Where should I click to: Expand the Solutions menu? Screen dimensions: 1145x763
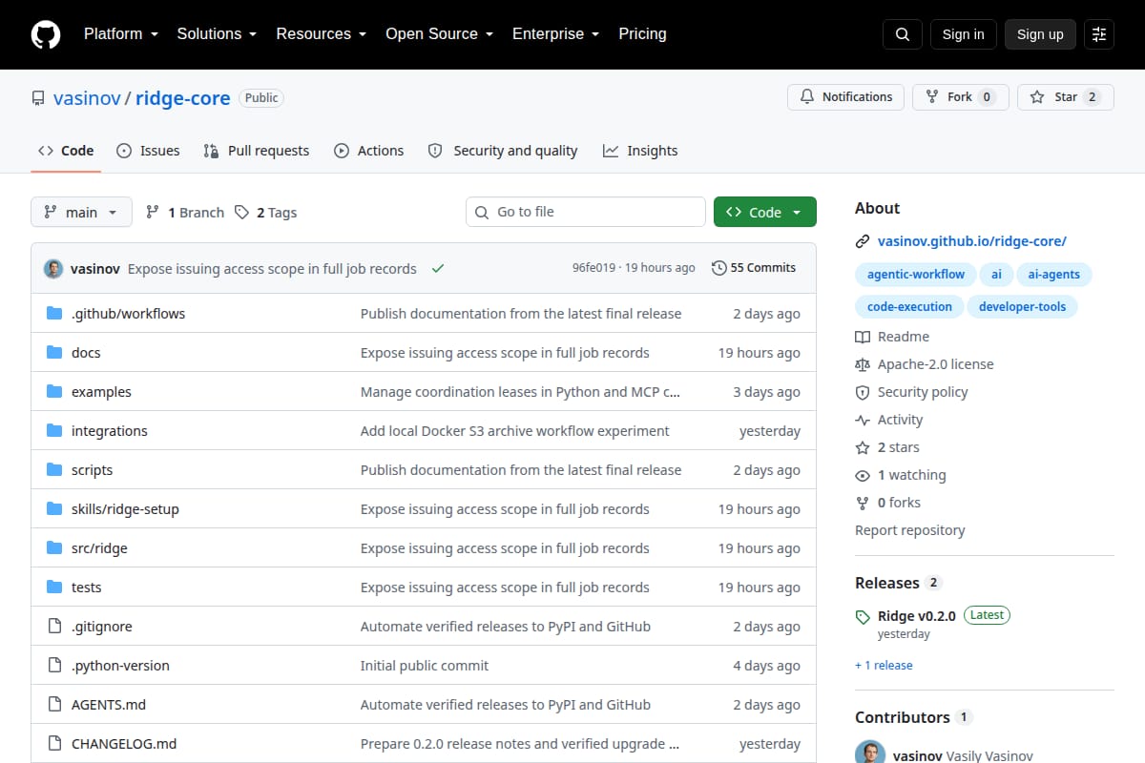tap(217, 34)
